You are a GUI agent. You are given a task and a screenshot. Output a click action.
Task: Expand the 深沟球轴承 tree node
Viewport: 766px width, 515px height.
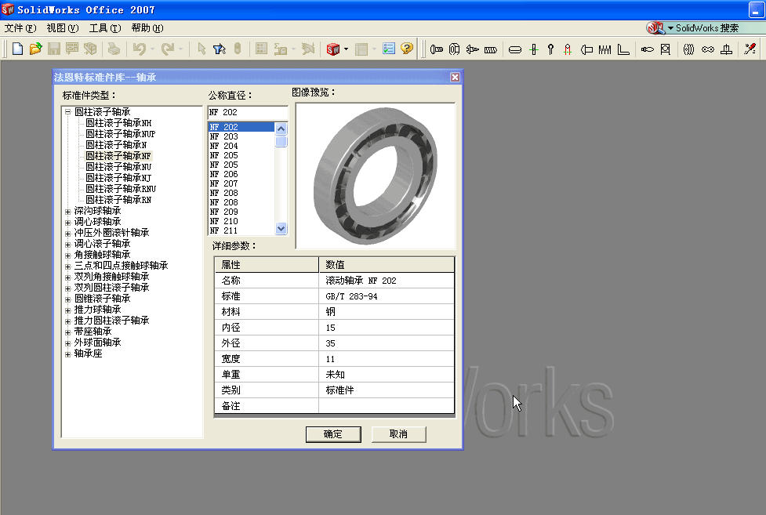(x=68, y=212)
